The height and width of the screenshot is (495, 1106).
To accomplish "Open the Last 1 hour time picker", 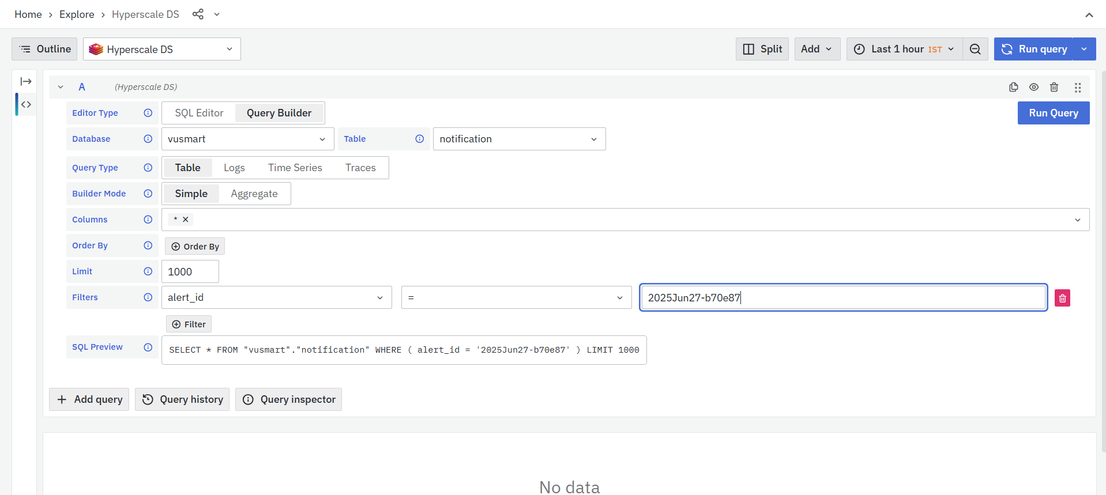I will [x=904, y=50].
